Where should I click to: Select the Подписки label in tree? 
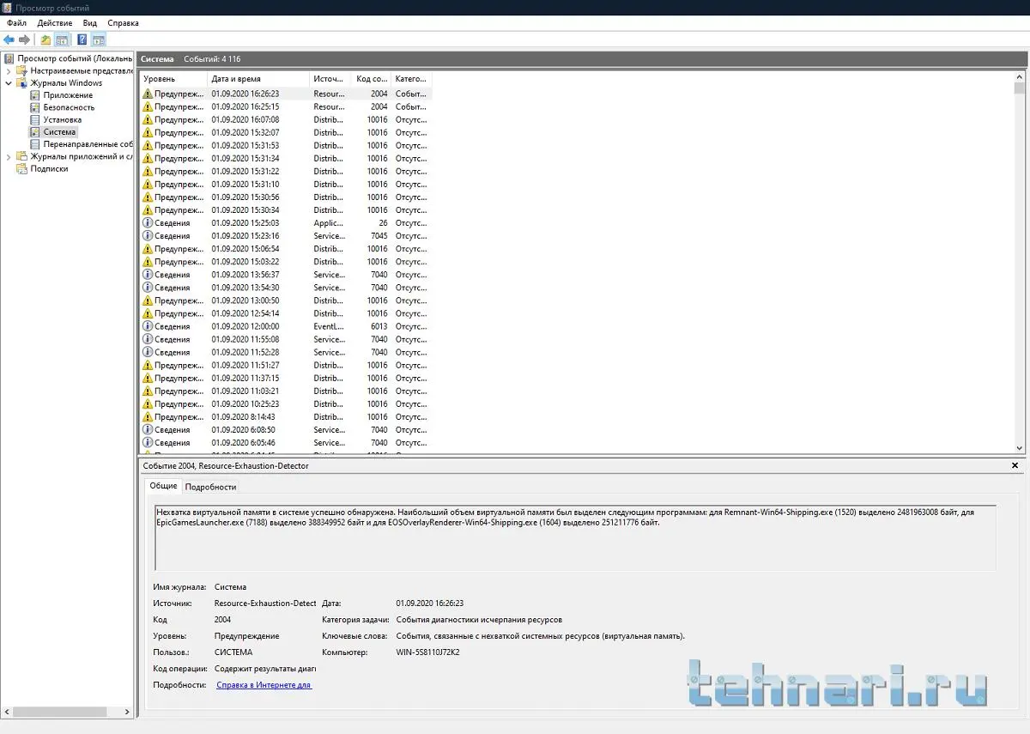pos(49,169)
